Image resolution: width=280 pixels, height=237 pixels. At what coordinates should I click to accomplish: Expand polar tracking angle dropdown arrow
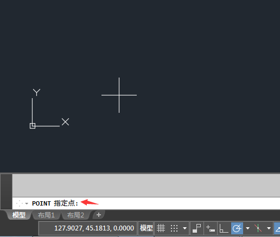(x=247, y=228)
